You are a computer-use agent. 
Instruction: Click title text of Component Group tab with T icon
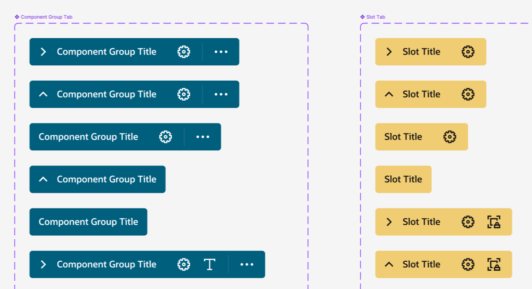click(107, 264)
